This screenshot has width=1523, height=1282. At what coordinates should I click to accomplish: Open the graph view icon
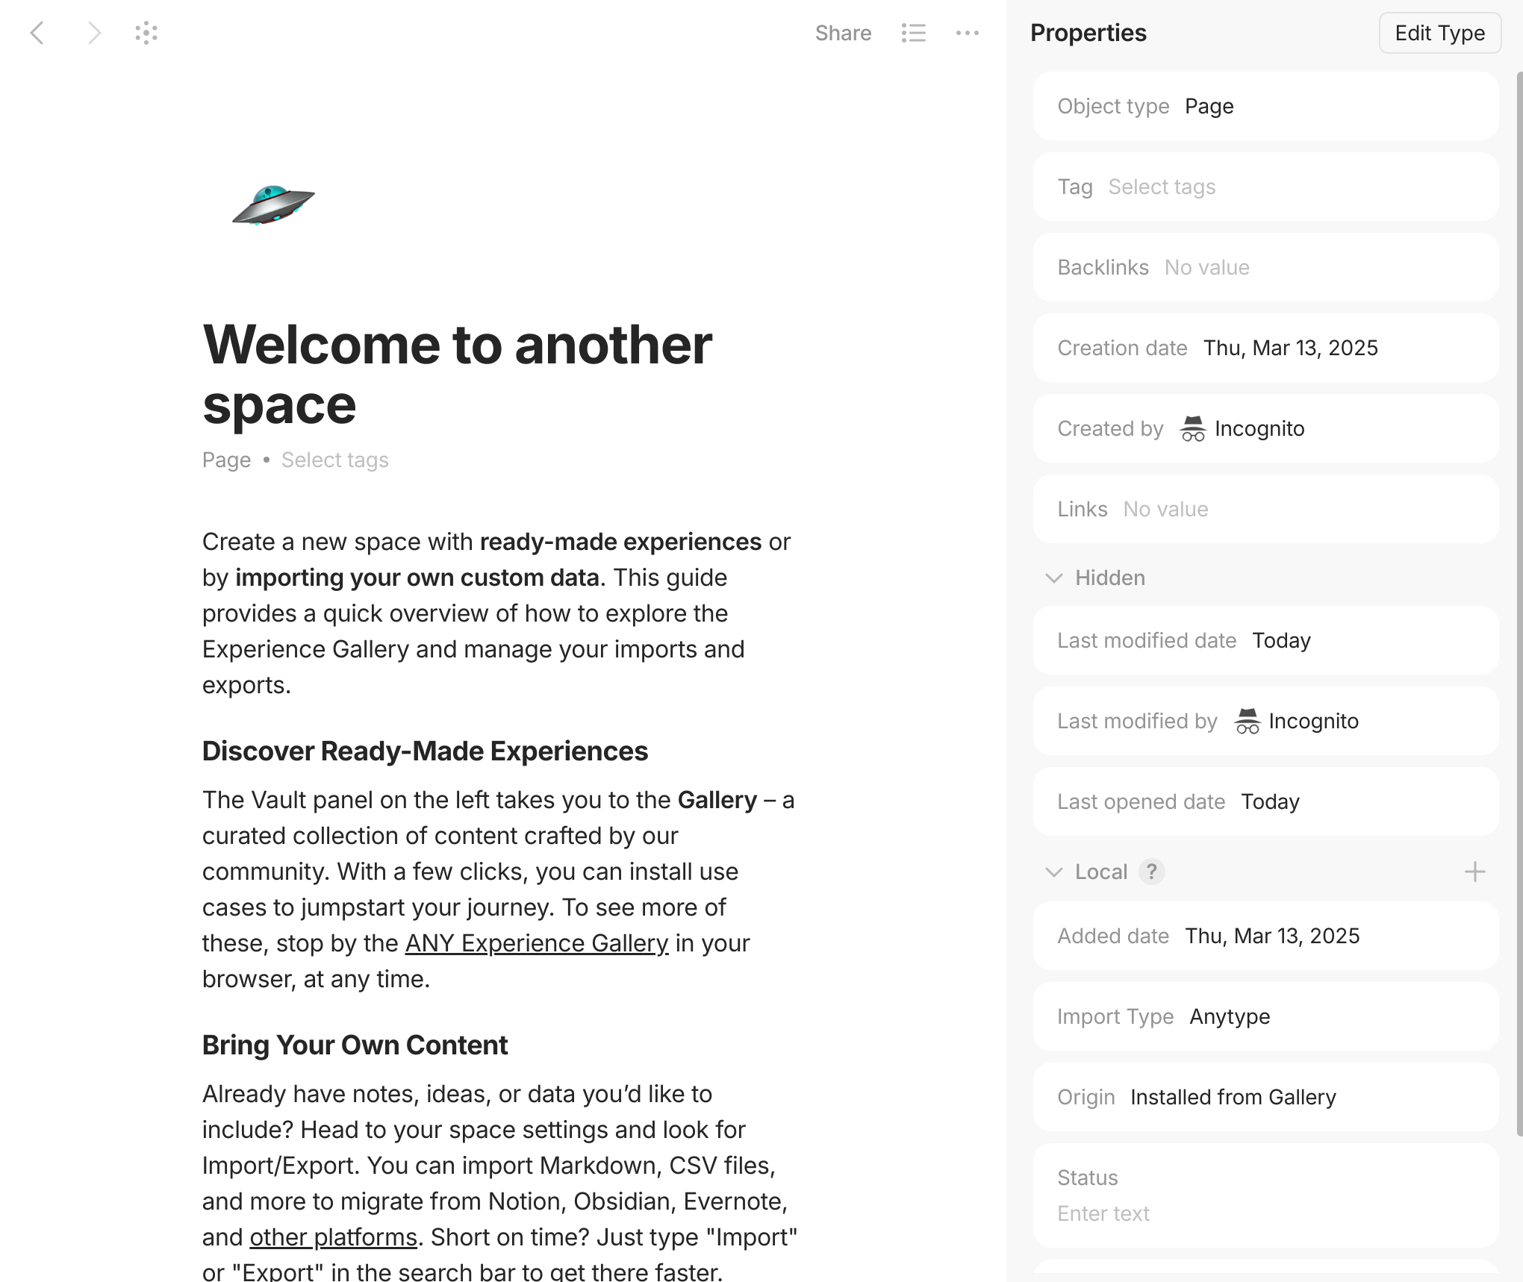pos(146,33)
